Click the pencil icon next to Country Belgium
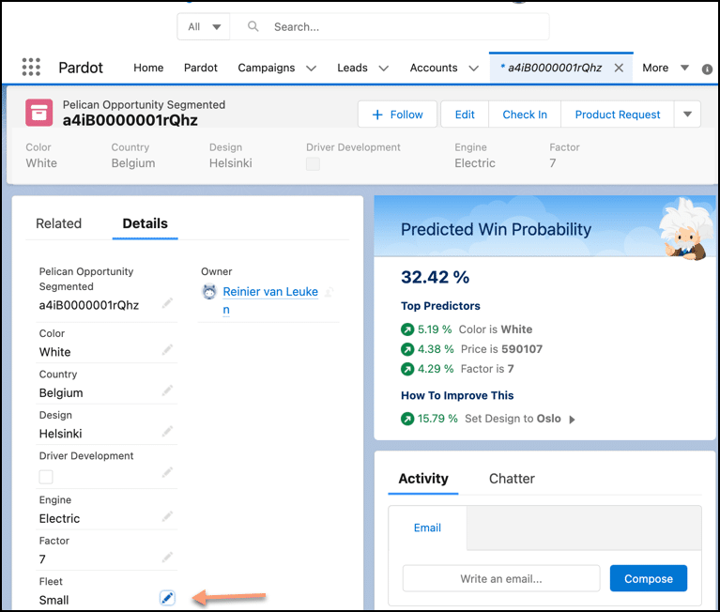This screenshot has height=612, width=720. click(167, 390)
